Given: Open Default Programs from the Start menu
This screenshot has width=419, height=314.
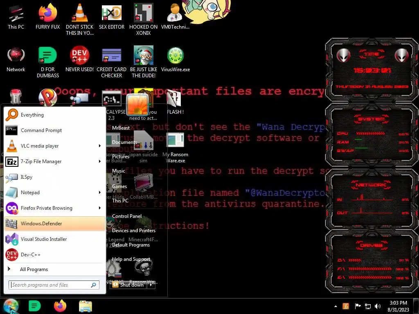Looking at the screenshot, I should 131,245.
